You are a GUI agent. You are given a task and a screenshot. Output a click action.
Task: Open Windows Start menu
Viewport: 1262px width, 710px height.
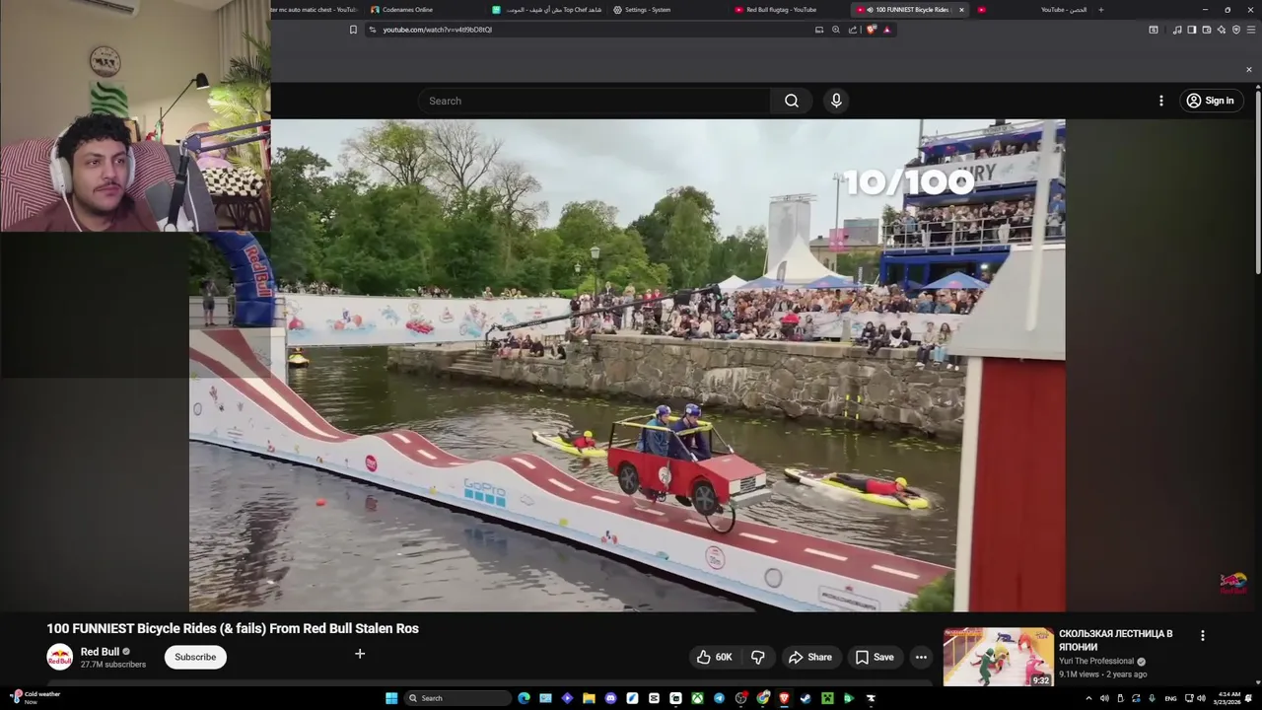click(391, 698)
